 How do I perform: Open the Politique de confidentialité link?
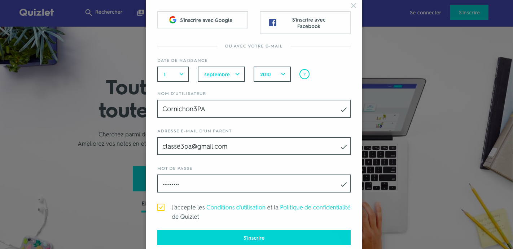[315, 207]
